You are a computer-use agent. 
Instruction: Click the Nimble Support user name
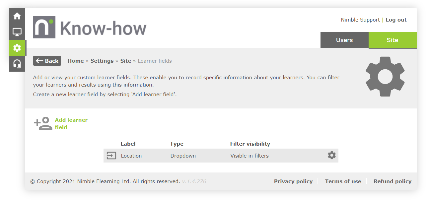pyautogui.click(x=360, y=20)
